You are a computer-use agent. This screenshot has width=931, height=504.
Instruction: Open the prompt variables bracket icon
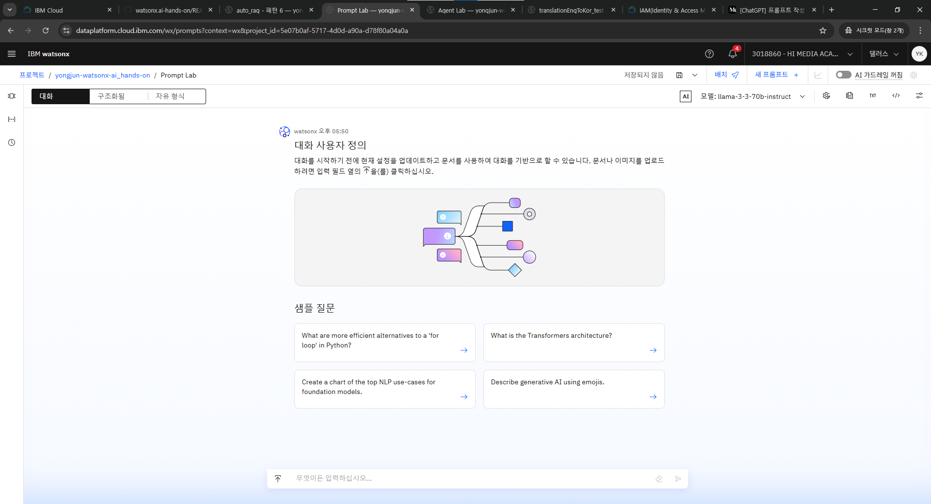point(12,119)
